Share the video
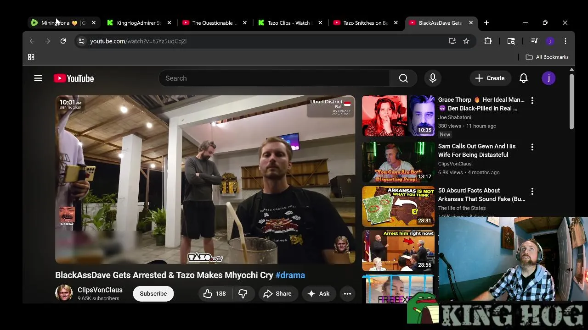The height and width of the screenshot is (330, 588). [277, 294]
